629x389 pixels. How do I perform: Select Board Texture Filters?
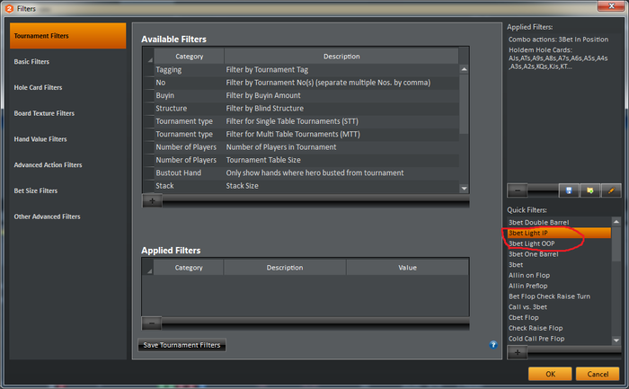[x=67, y=113]
